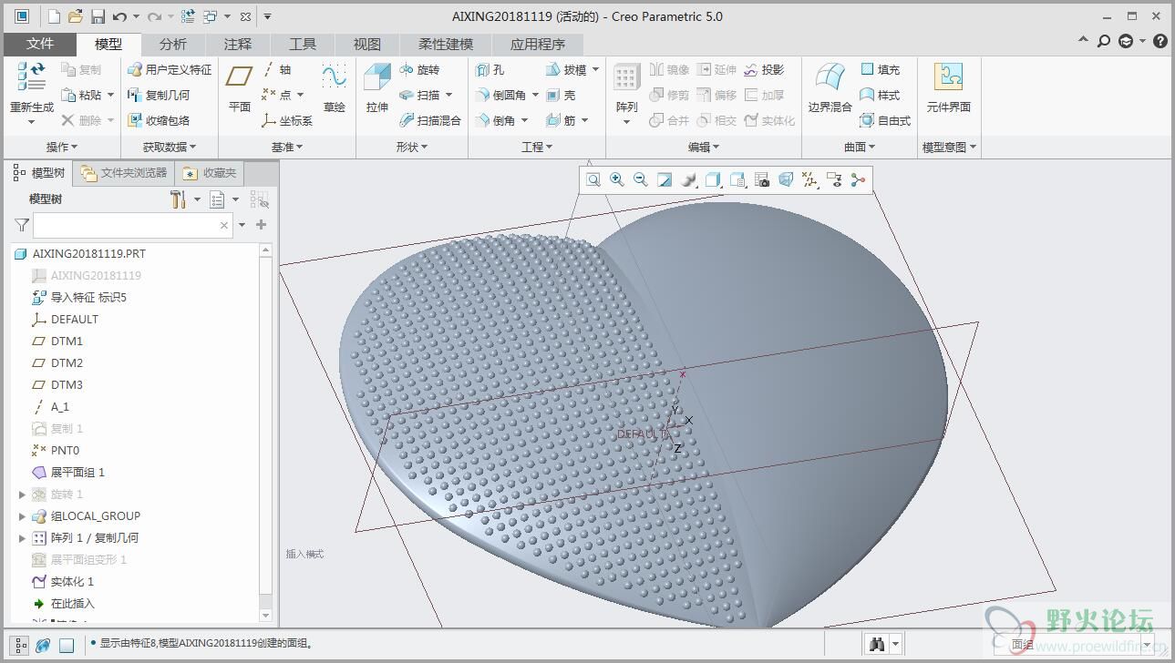Expand the Operations group menu

click(x=62, y=147)
